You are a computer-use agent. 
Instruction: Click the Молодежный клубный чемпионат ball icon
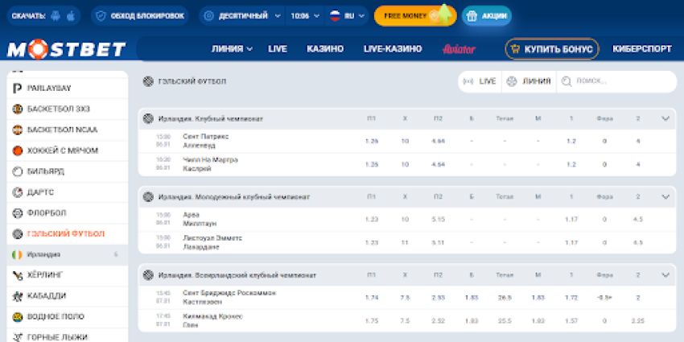point(148,196)
